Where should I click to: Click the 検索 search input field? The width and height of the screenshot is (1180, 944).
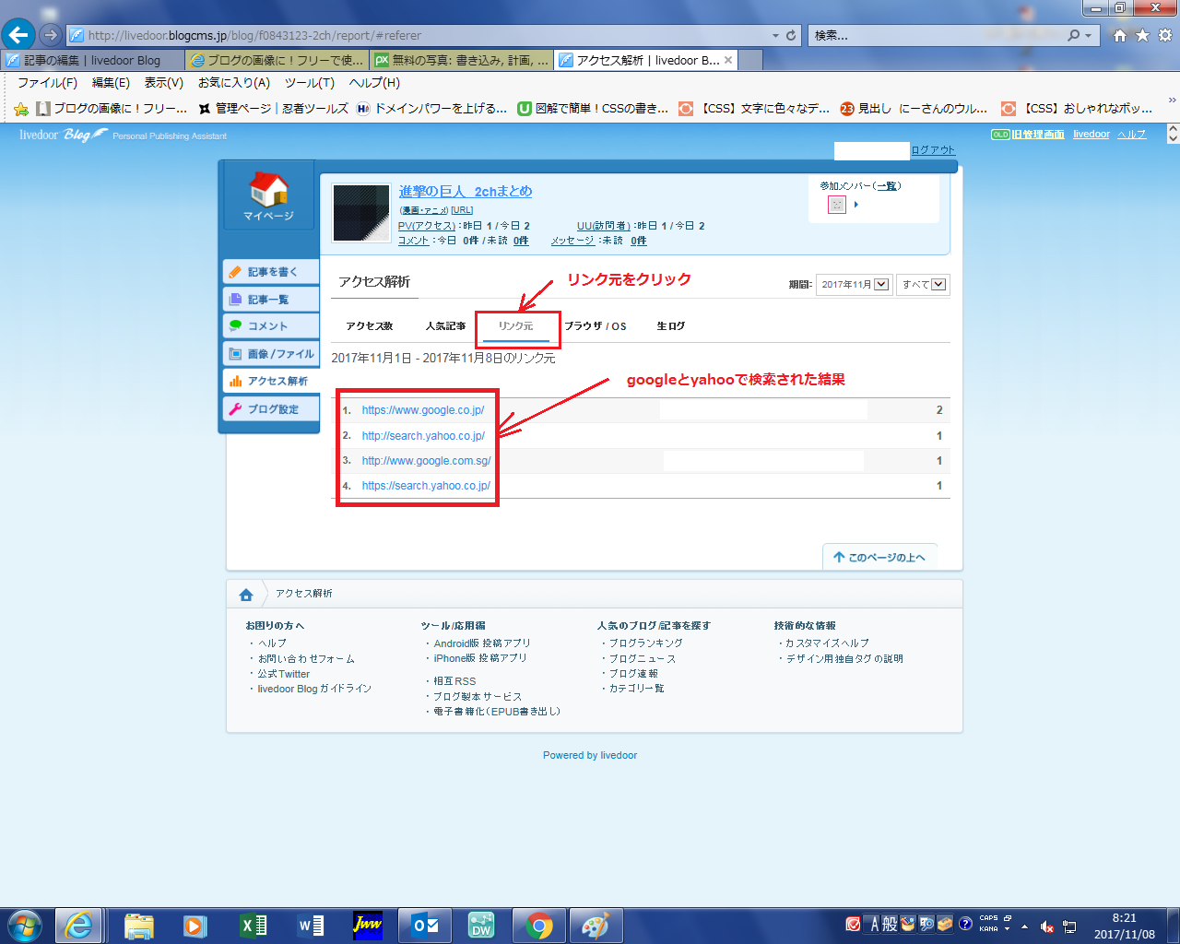point(936,35)
